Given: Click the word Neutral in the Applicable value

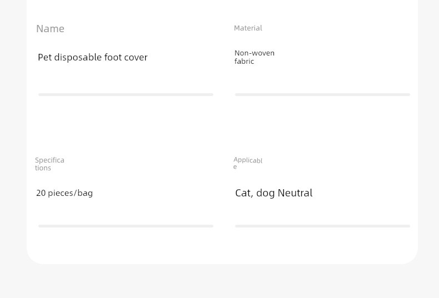Looking at the screenshot, I should coord(295,193).
